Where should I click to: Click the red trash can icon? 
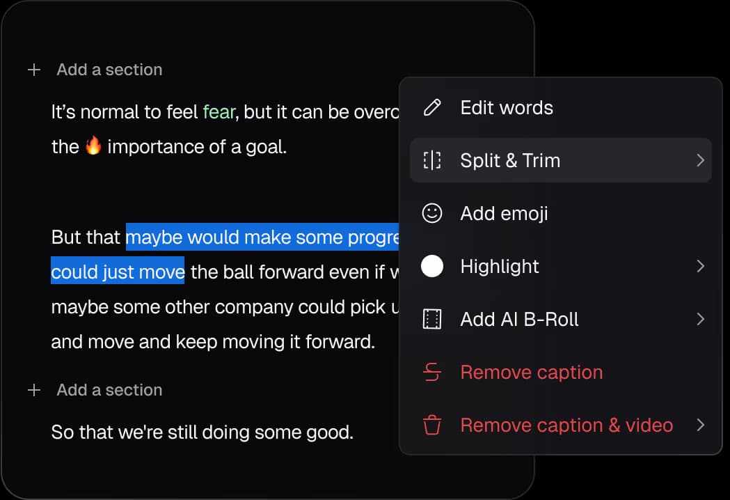[x=432, y=425]
